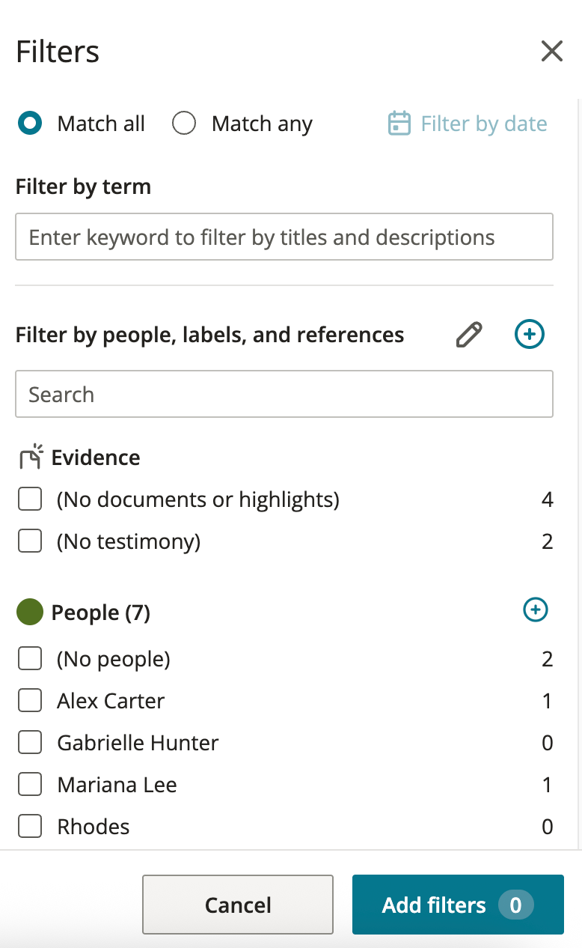The image size is (582, 948).
Task: Check the (No documents or highlights) checkbox
Action: pos(30,499)
